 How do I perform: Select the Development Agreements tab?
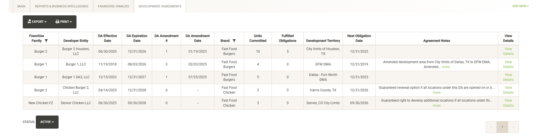pos(160,6)
